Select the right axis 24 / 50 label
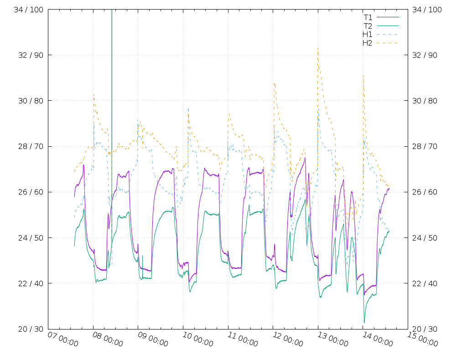This screenshot has height=350, width=467. (x=425, y=238)
